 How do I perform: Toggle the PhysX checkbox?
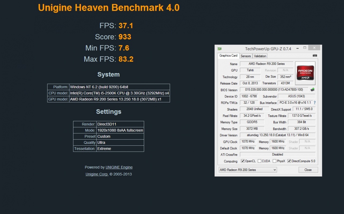pos(274,161)
